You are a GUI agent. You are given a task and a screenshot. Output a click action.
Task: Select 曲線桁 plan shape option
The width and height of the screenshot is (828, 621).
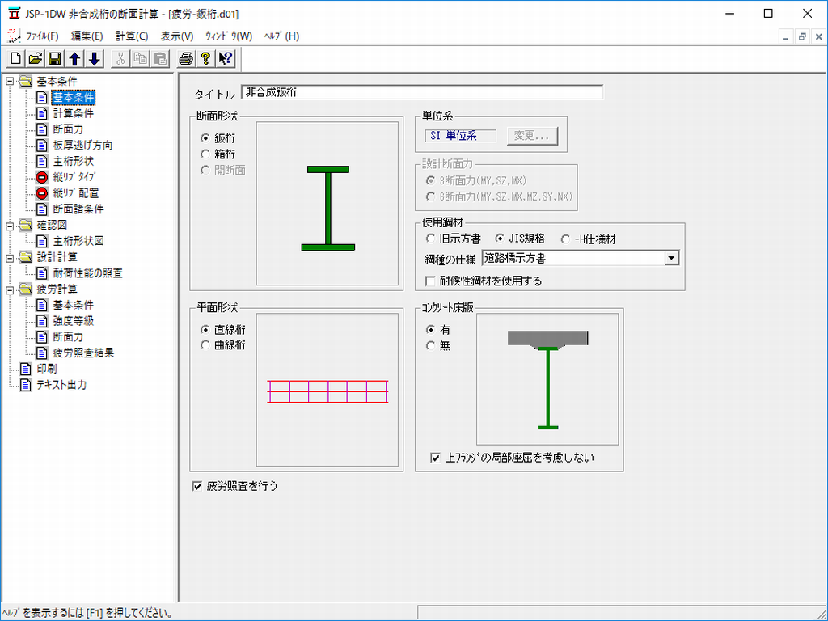point(205,345)
